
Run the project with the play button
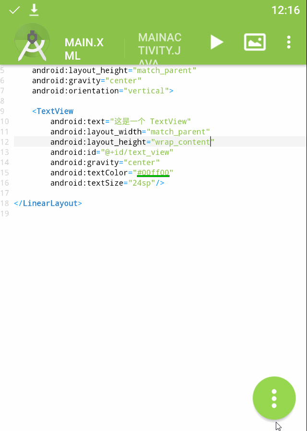pyautogui.click(x=217, y=42)
